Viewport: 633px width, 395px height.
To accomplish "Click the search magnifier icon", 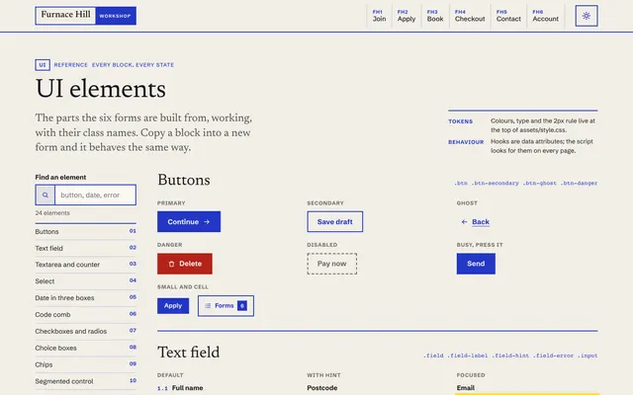I will 45,196.
